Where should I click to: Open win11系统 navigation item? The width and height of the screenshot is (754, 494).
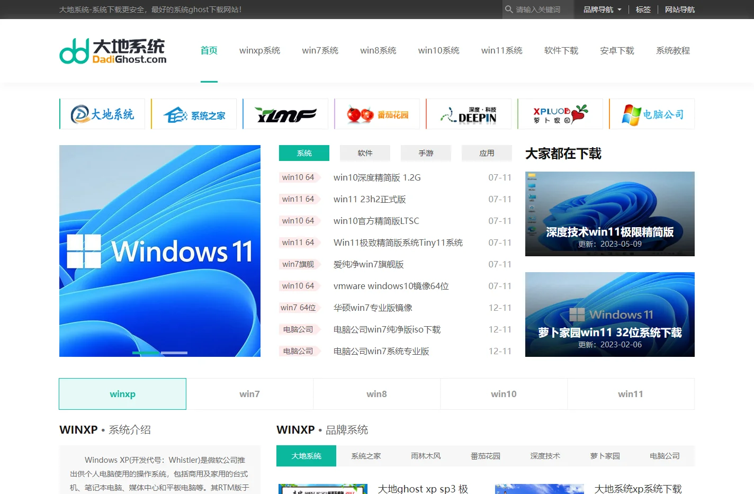click(502, 50)
